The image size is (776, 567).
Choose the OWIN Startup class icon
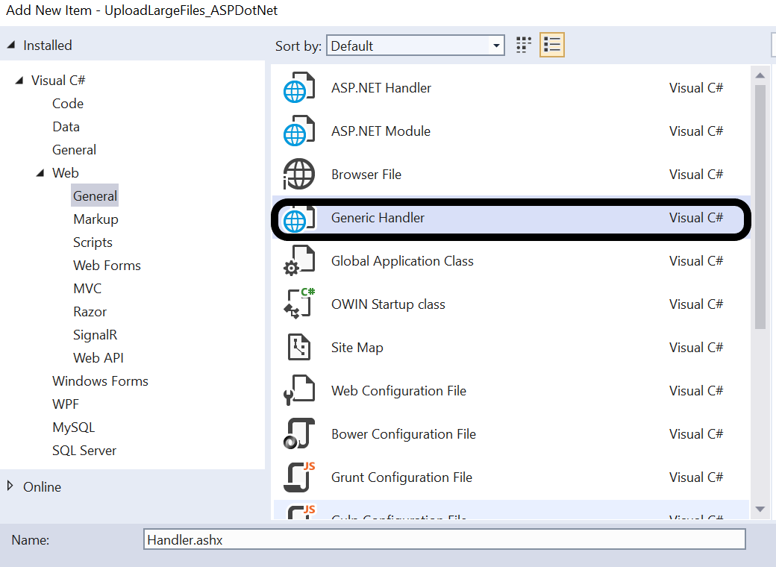click(x=299, y=304)
